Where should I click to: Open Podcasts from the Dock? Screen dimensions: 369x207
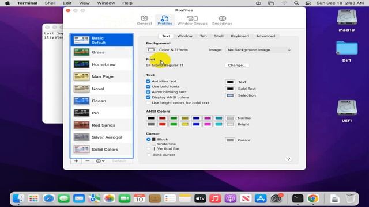(x=231, y=198)
